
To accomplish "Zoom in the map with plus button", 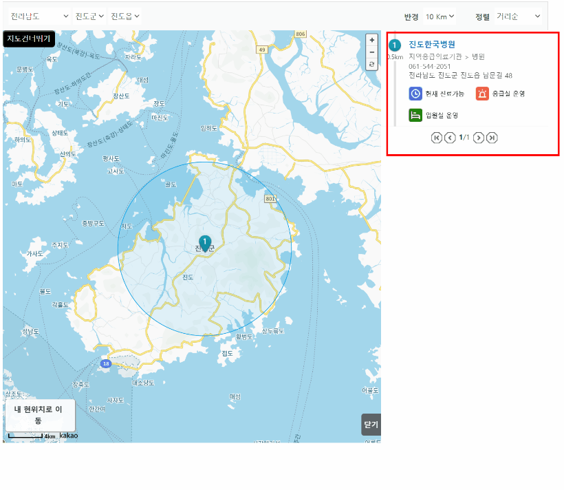I will pyautogui.click(x=371, y=40).
